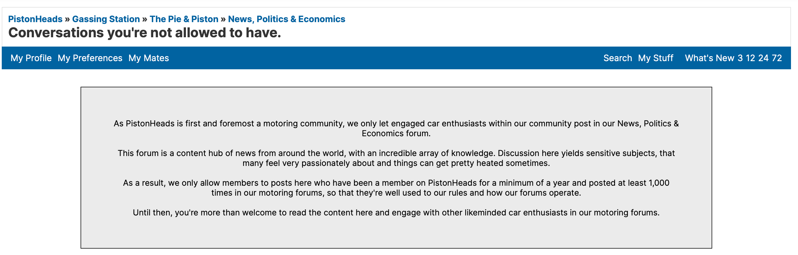798x255 pixels.
Task: Open the PistonHeads breadcrumb link
Action: tap(35, 19)
